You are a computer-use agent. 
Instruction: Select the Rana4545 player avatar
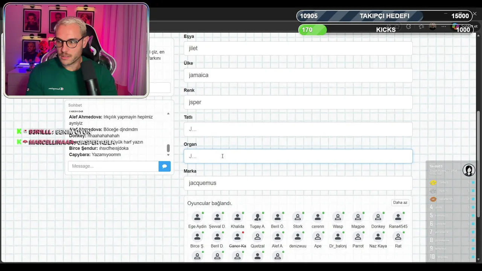click(x=398, y=217)
